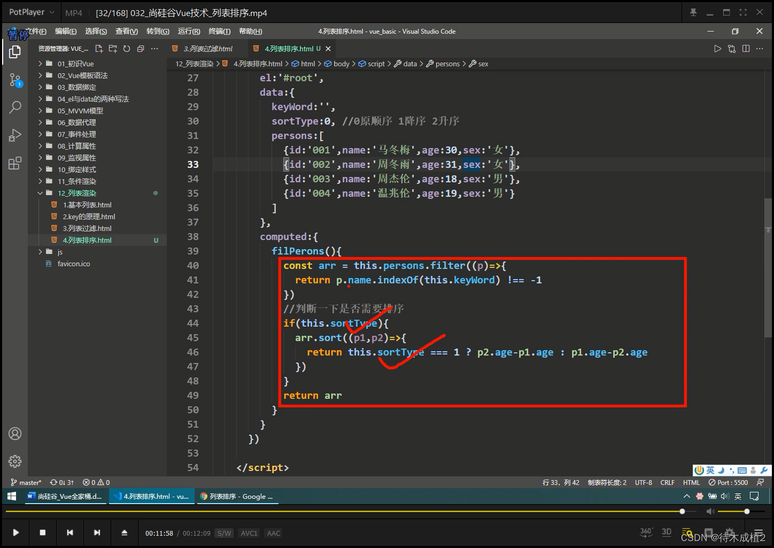Viewport: 774px width, 548px height.
Task: Collapse all folders in explorer
Action: click(x=141, y=49)
